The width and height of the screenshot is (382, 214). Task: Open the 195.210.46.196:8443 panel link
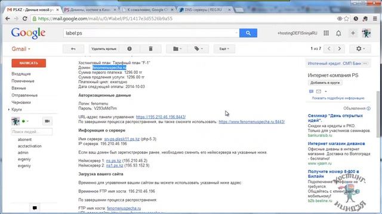pyautogui.click(x=161, y=117)
